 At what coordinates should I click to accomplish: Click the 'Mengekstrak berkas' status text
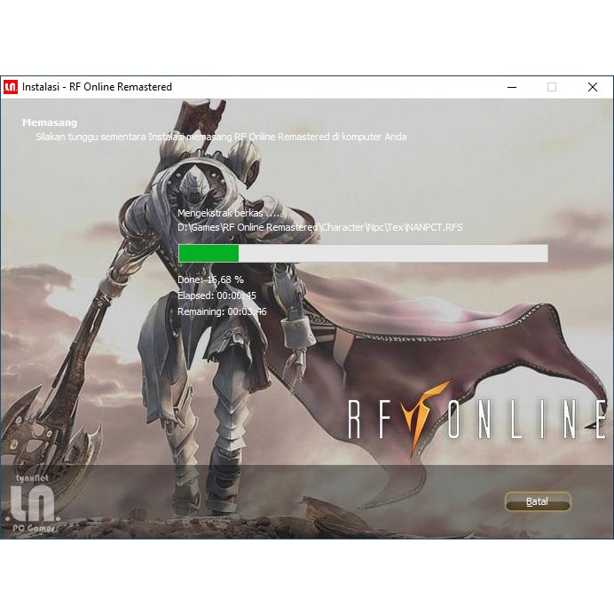click(229, 213)
